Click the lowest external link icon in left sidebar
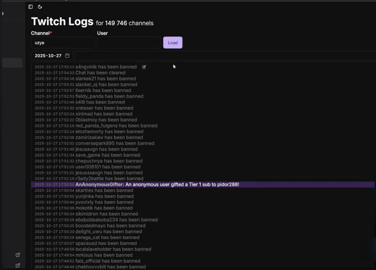Screen dimensions: 376x270 coord(18,265)
